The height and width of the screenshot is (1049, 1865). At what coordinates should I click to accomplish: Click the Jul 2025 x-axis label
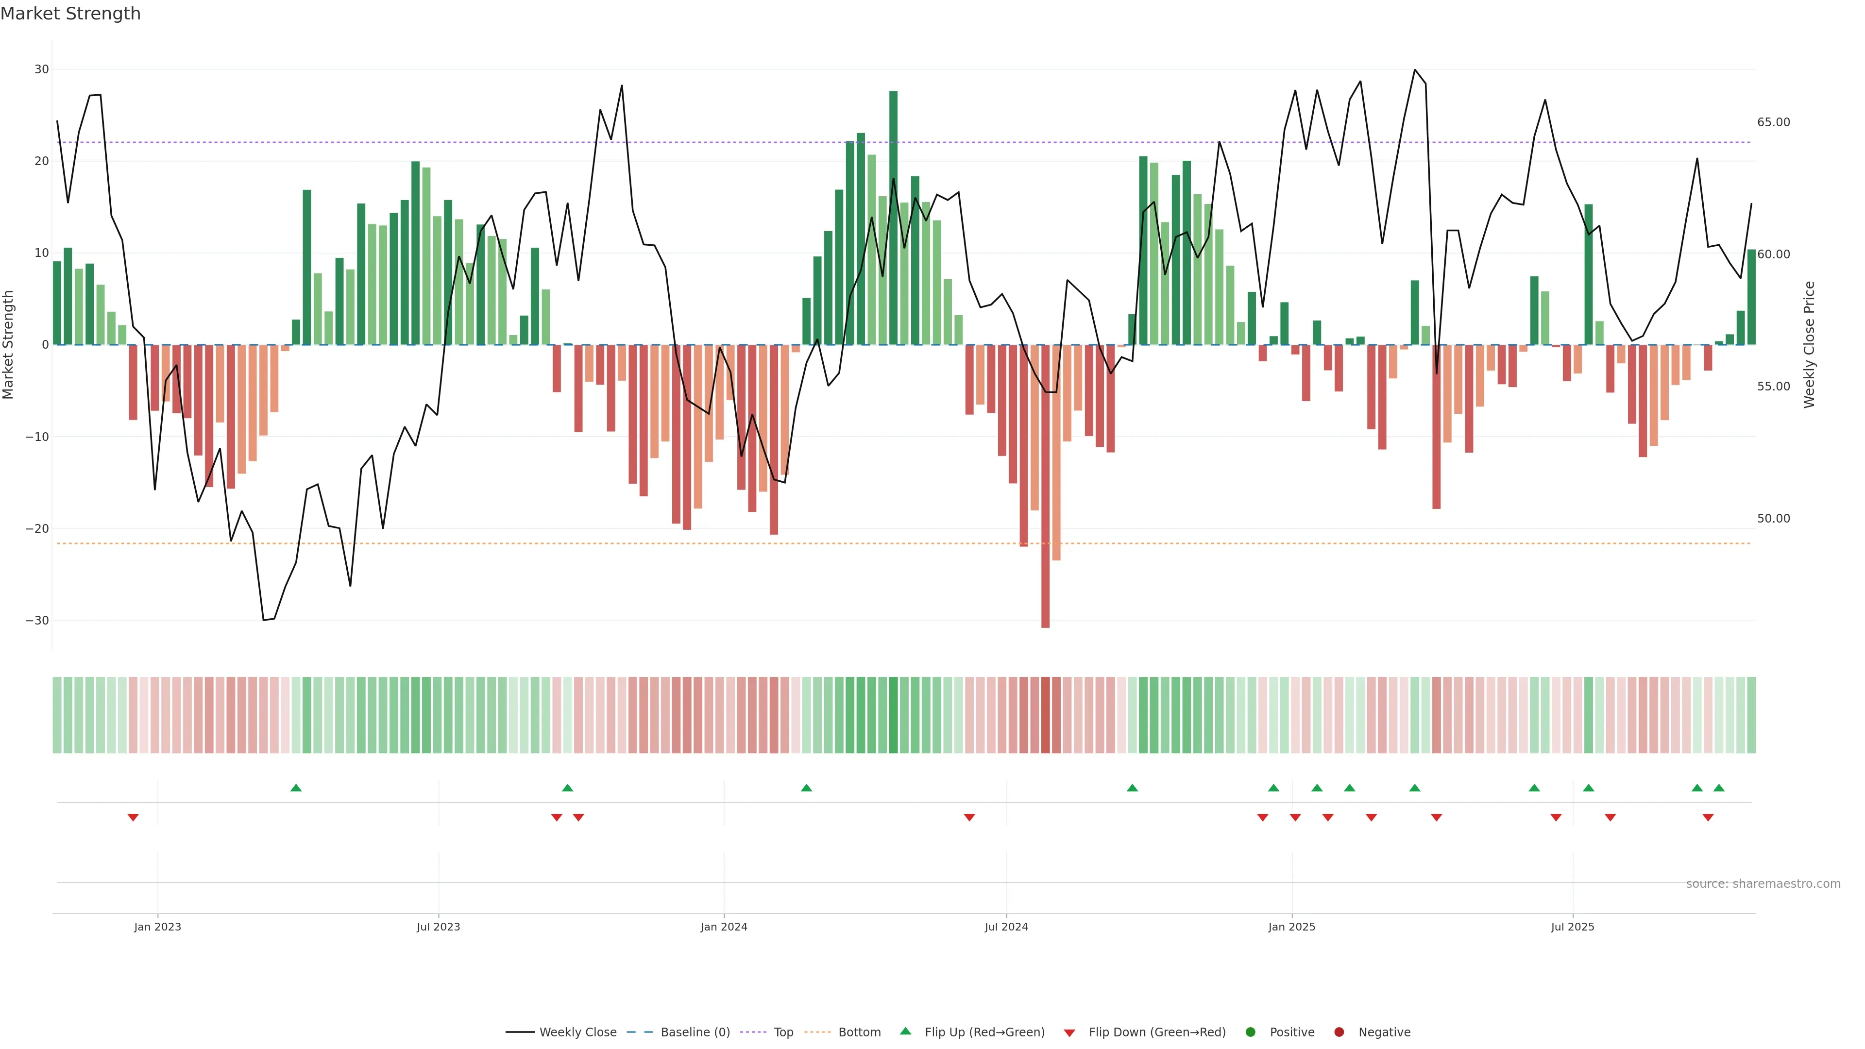1572,927
